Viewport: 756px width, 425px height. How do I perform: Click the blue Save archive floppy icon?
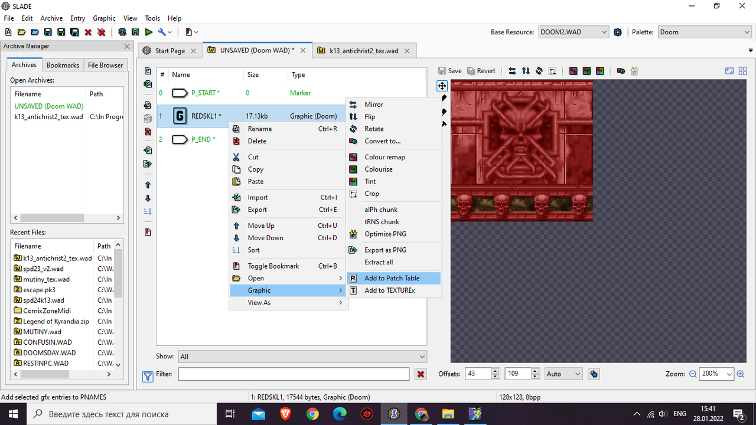(x=48, y=32)
